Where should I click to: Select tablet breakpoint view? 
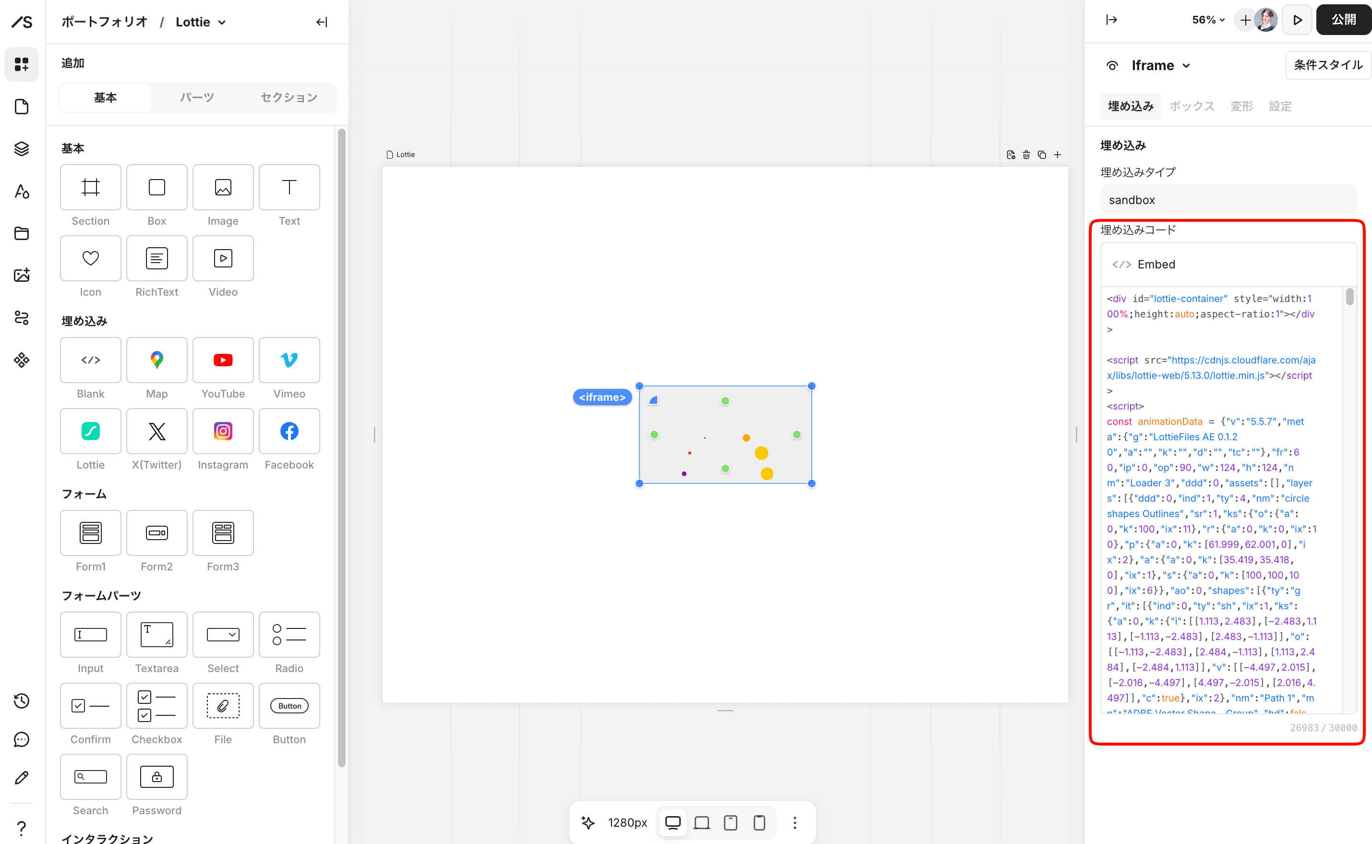(x=731, y=822)
